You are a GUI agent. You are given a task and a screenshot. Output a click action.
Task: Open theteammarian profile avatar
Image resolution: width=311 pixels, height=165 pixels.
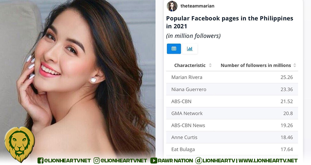172,6
